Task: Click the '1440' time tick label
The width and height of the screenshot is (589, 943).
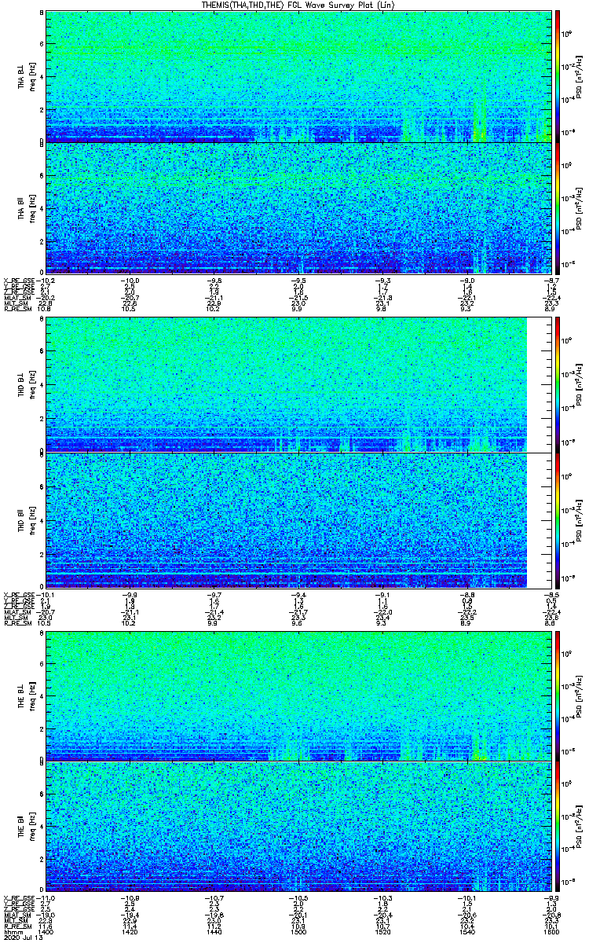Action: coord(214,932)
